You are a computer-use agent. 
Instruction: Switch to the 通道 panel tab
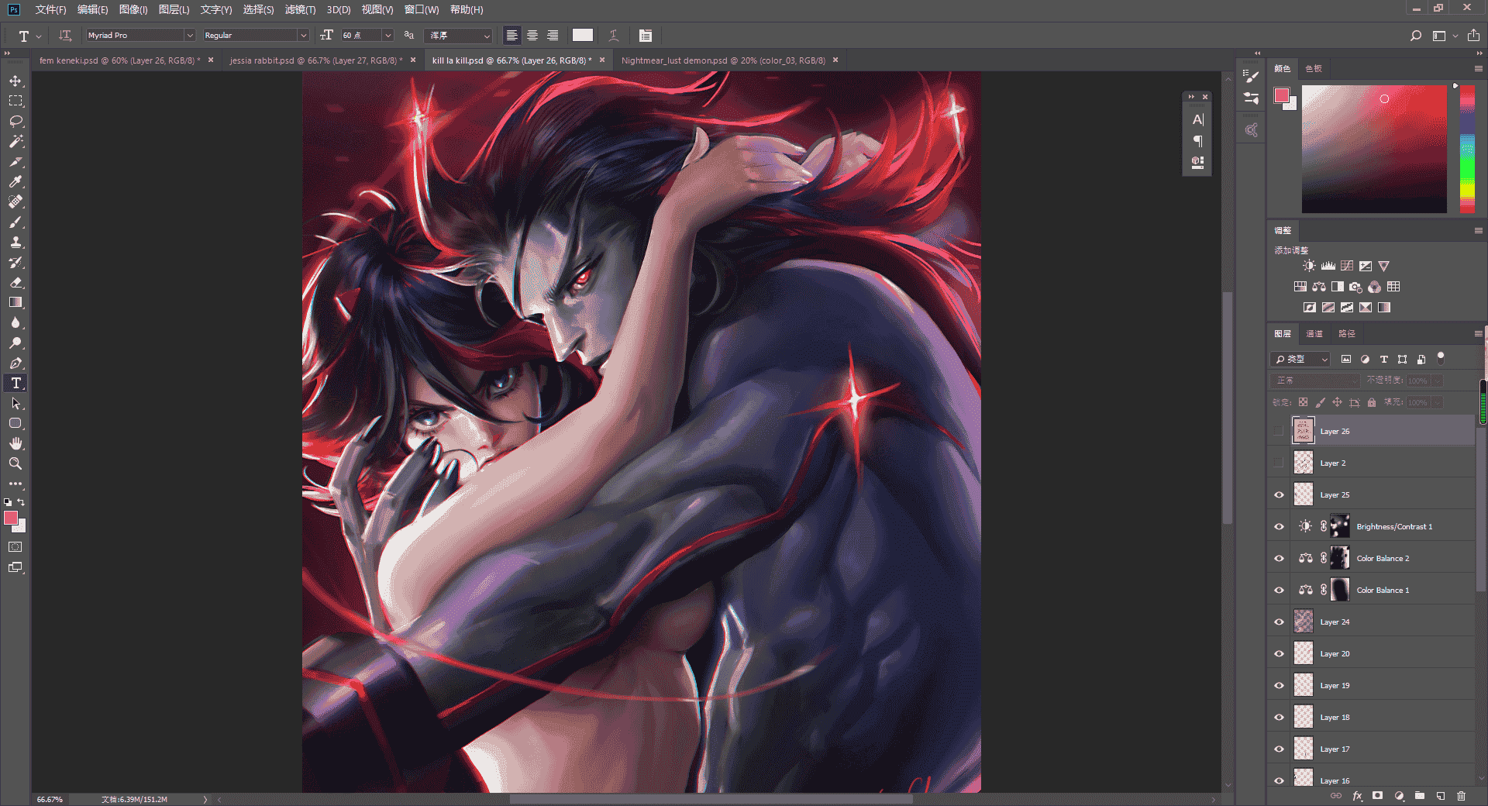[x=1314, y=333]
